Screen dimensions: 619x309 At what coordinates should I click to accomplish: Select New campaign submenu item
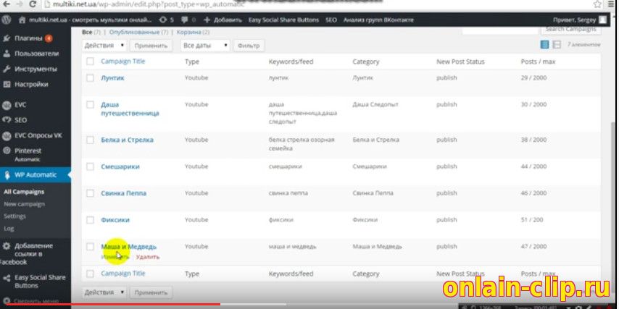click(25, 204)
